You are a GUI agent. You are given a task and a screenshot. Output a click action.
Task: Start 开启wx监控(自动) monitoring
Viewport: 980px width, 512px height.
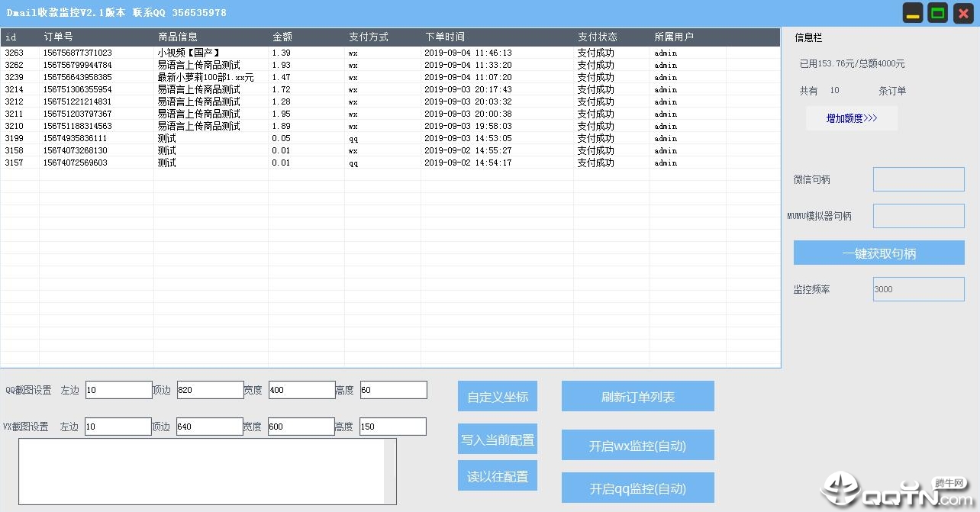click(638, 446)
